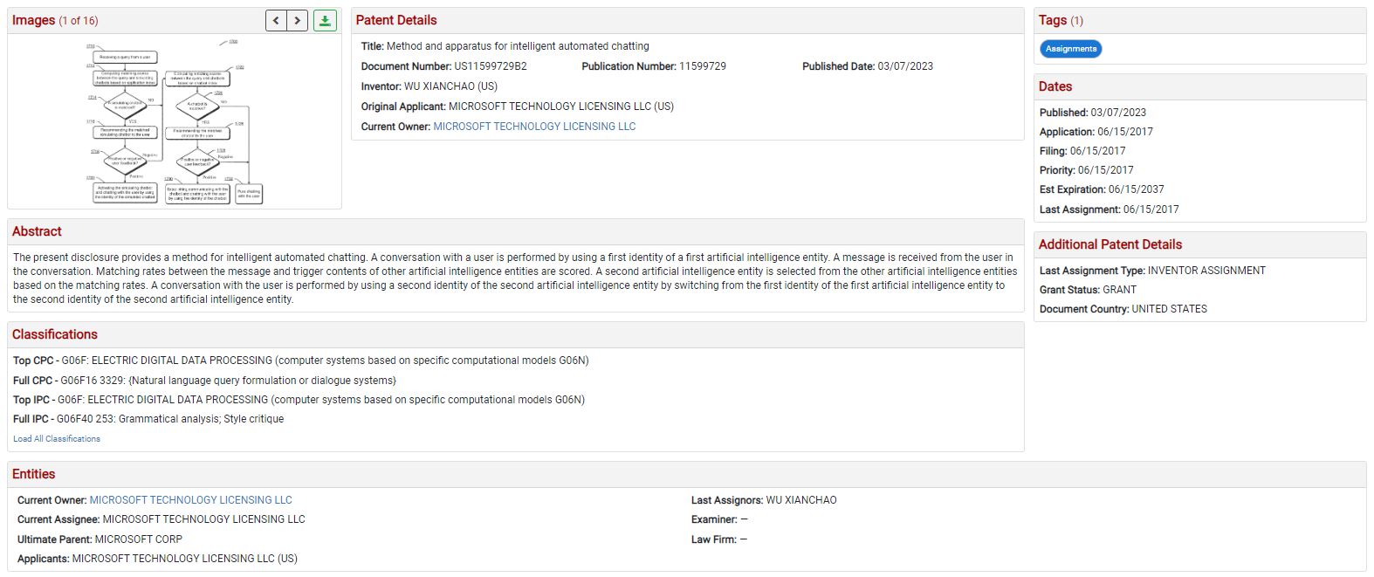The width and height of the screenshot is (1374, 577).
Task: Click document number US11599729B2
Action: pos(490,66)
